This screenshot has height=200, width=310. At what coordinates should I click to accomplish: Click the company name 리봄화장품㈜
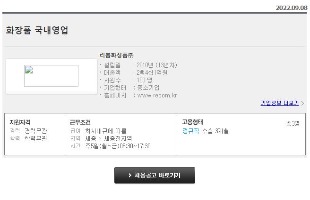coord(116,55)
